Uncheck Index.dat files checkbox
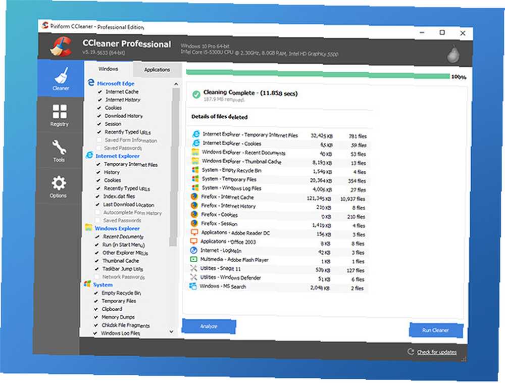The image size is (505, 383). [x=97, y=196]
